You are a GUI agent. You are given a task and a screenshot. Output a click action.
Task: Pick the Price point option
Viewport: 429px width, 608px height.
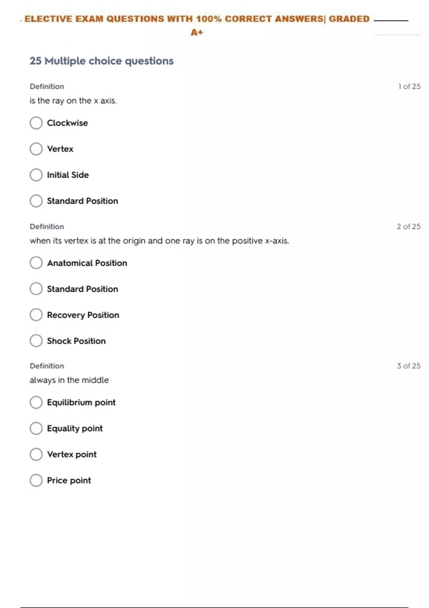coord(36,480)
